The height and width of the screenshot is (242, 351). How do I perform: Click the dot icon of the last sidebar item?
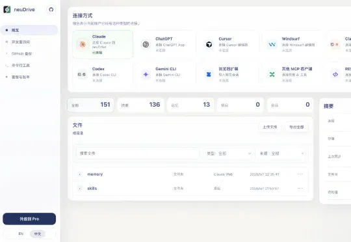(x=6, y=77)
